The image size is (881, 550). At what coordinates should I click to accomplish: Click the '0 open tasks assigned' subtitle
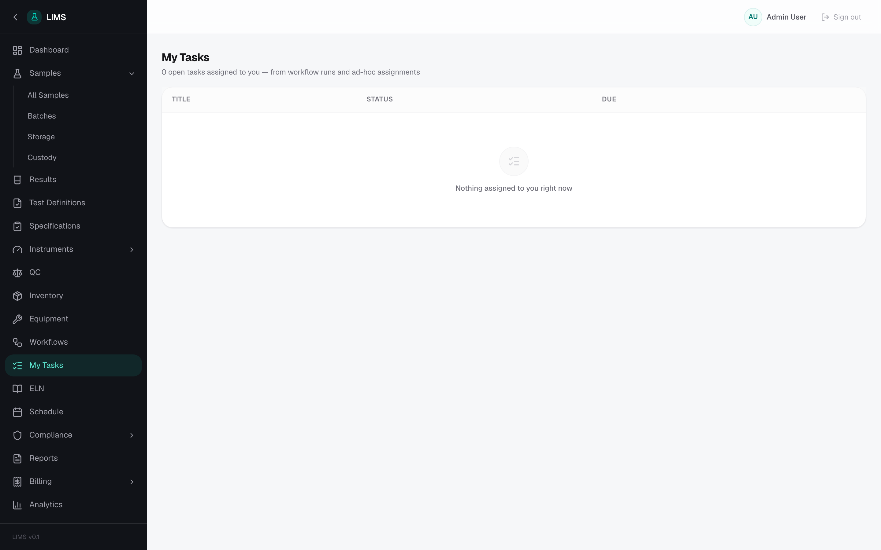pyautogui.click(x=291, y=72)
